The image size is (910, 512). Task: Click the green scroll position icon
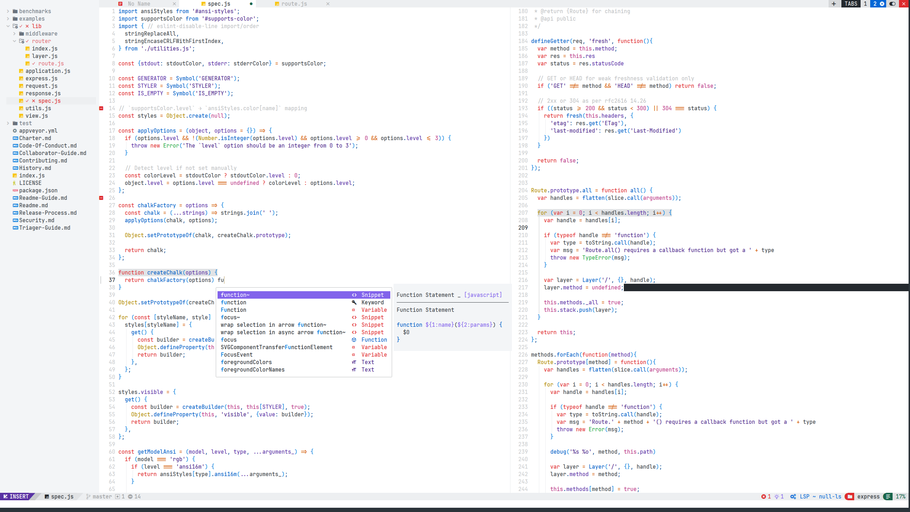[888, 497]
